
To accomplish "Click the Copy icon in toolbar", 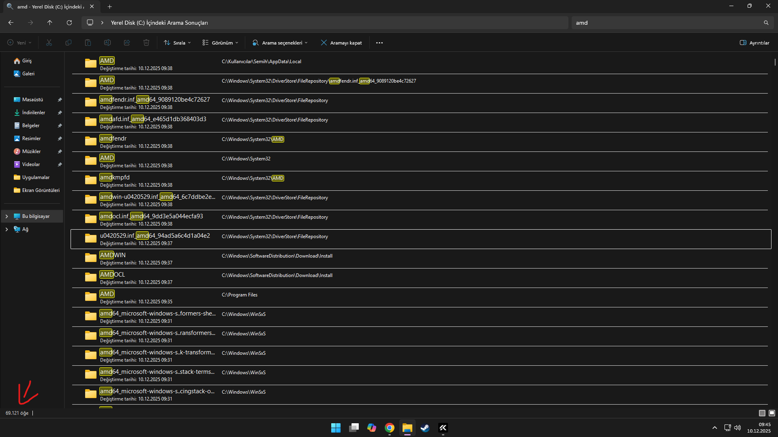I will pyautogui.click(x=69, y=43).
